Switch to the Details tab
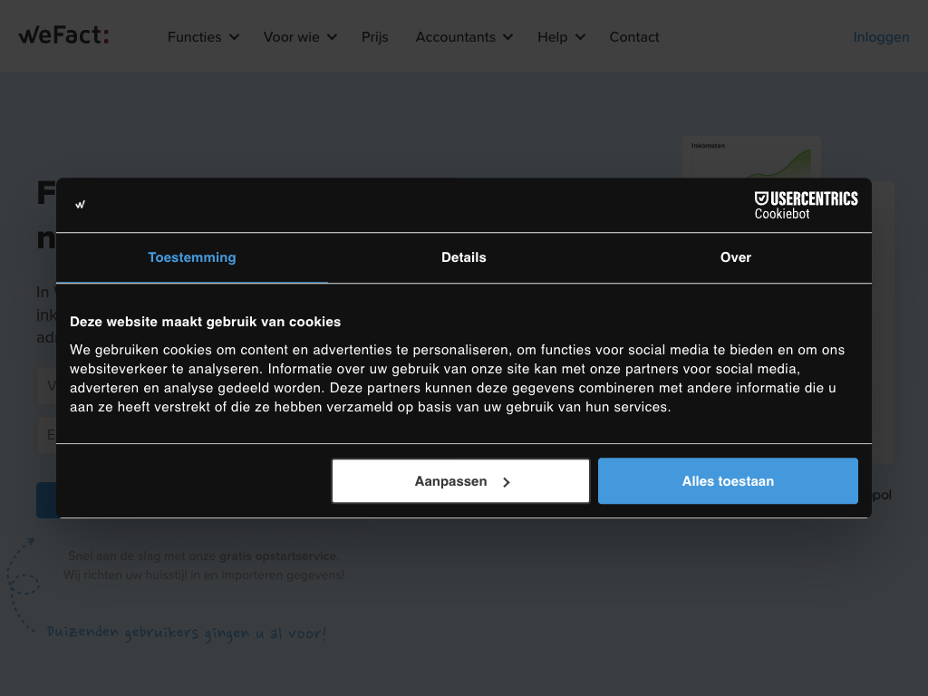The height and width of the screenshot is (696, 928). click(463, 257)
